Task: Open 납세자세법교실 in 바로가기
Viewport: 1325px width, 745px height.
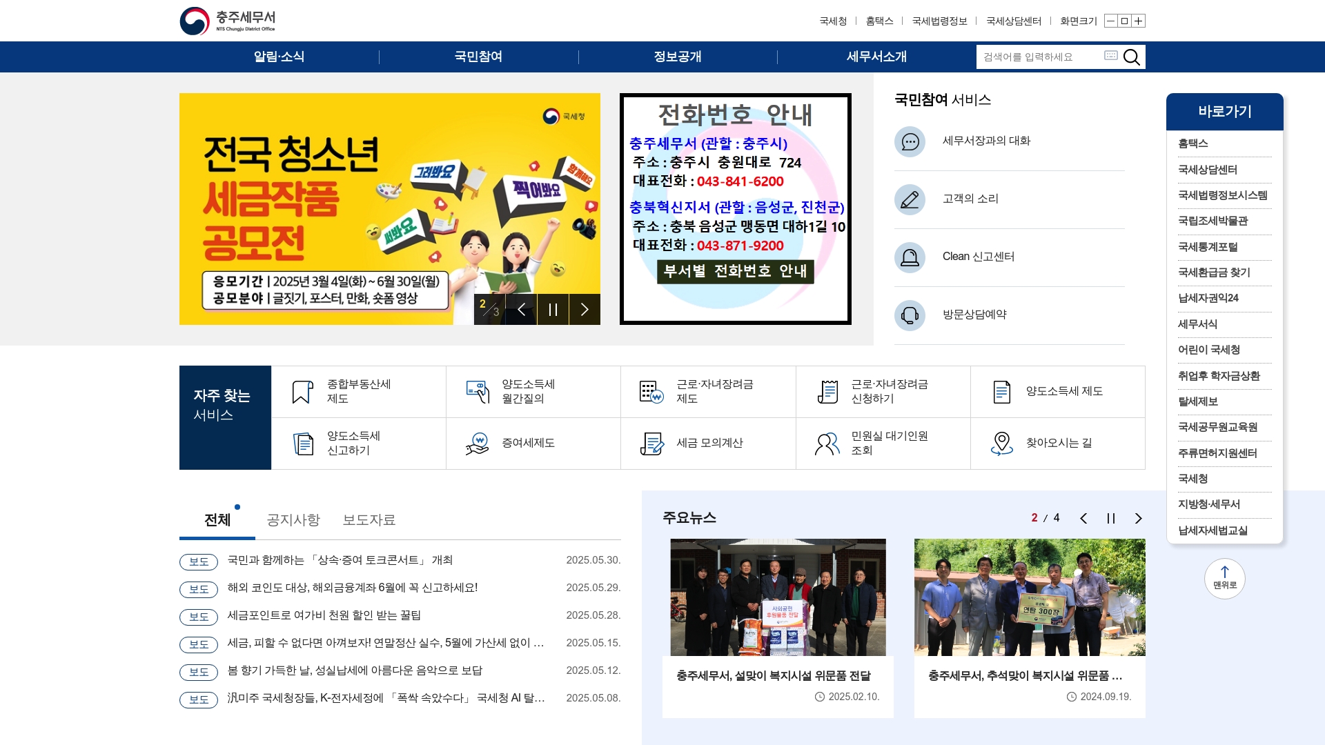Action: (x=1213, y=531)
